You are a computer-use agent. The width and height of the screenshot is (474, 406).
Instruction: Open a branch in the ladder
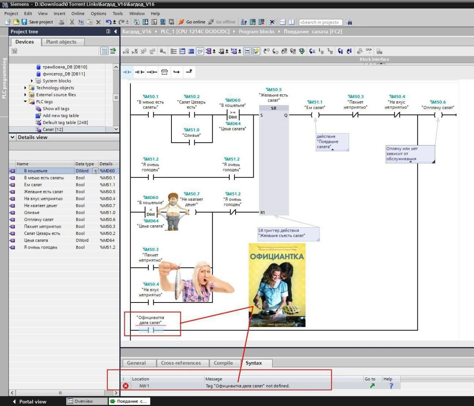coord(177,72)
